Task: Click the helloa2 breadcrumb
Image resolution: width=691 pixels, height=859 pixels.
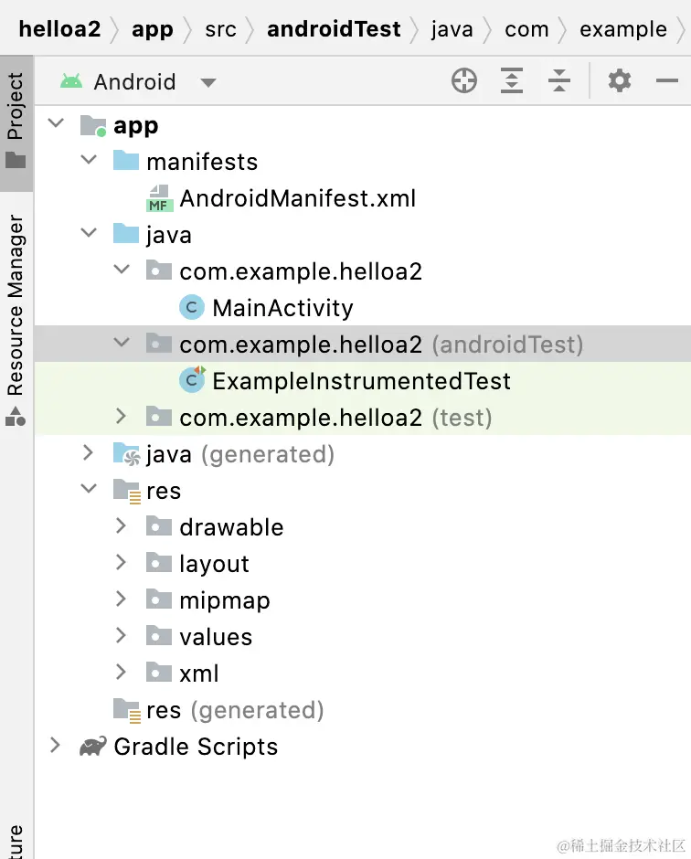Action: click(59, 29)
